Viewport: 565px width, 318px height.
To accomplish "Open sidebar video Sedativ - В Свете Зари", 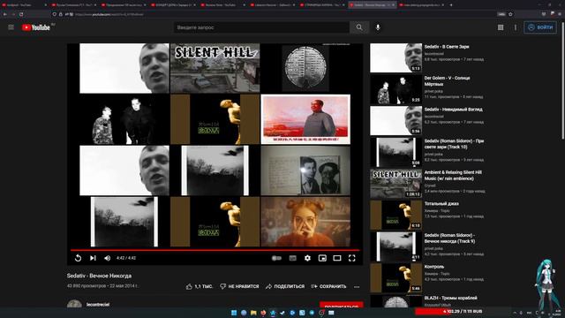I will tap(447, 47).
